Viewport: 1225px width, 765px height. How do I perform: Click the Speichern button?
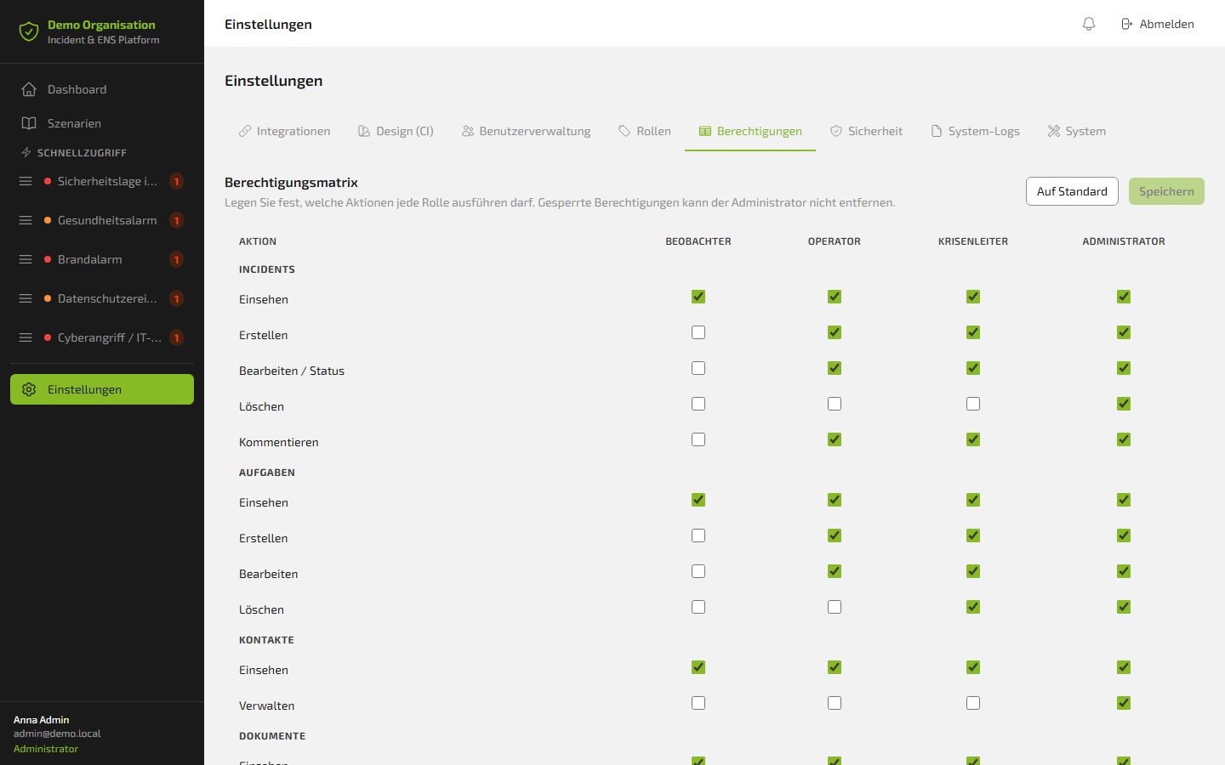pyautogui.click(x=1166, y=191)
